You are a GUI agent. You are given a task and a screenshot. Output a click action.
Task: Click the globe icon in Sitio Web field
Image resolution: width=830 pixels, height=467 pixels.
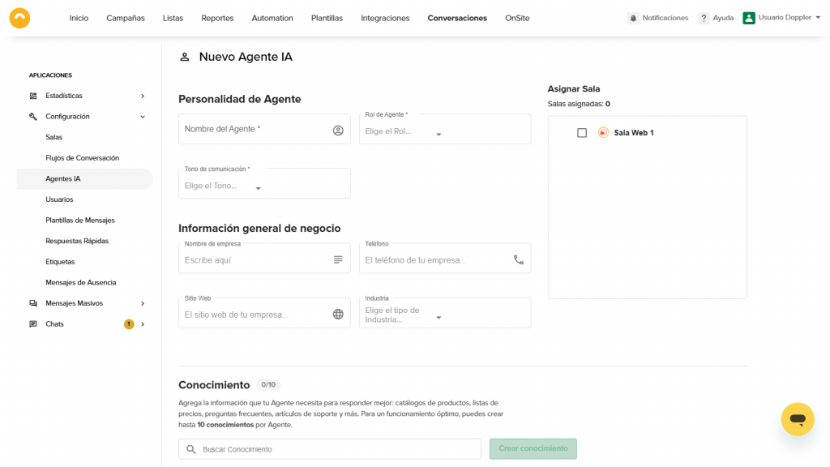click(338, 314)
